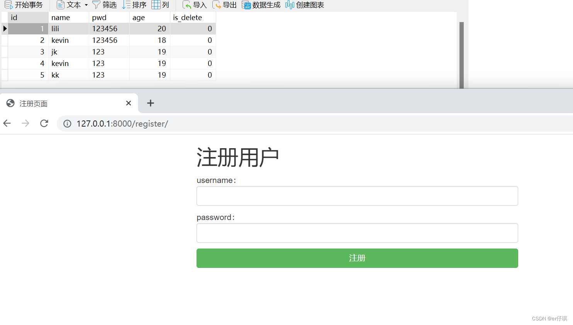
Task: Select the pwd column header
Action: coord(109,17)
